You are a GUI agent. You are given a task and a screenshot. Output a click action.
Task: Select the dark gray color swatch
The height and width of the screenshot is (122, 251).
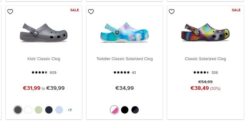pyautogui.click(x=18, y=110)
